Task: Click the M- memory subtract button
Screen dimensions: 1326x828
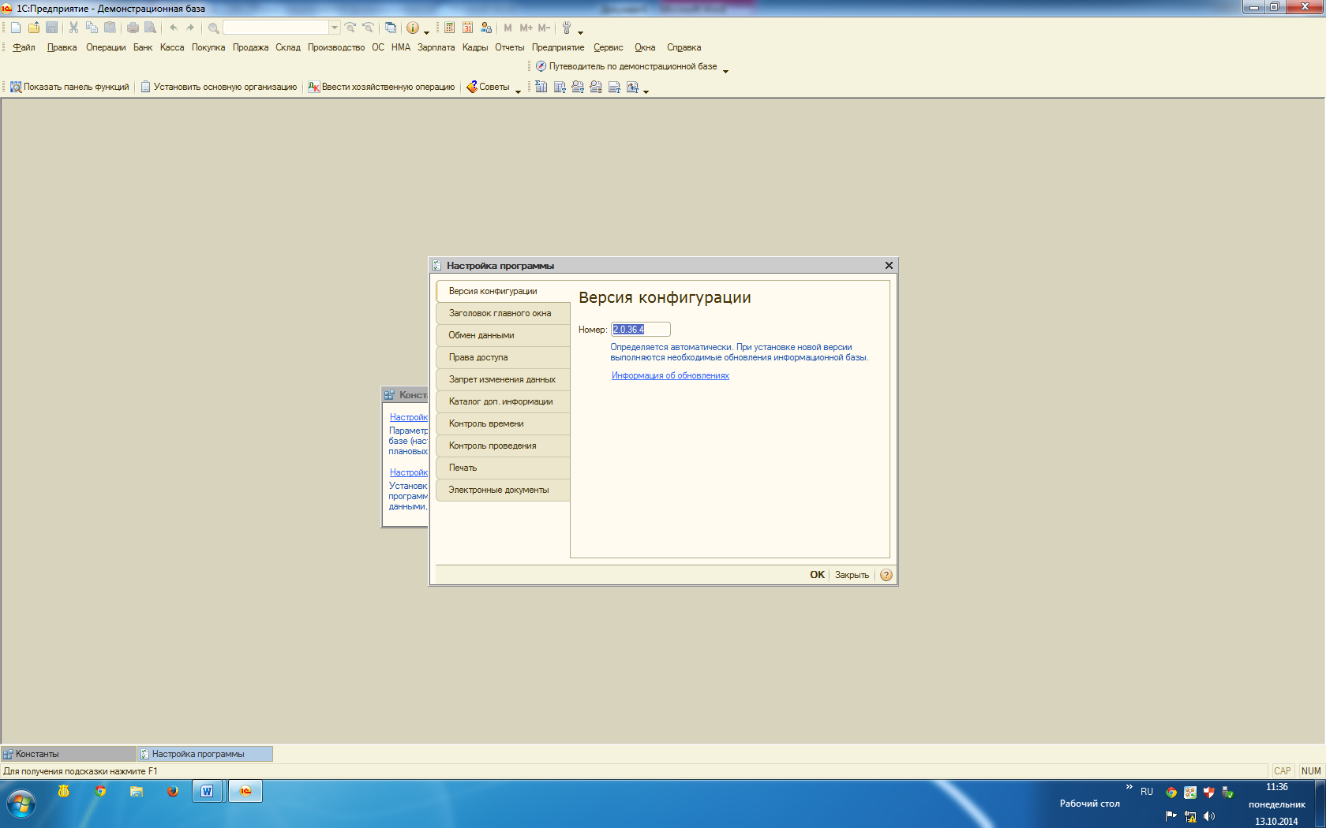Action: pyautogui.click(x=544, y=28)
